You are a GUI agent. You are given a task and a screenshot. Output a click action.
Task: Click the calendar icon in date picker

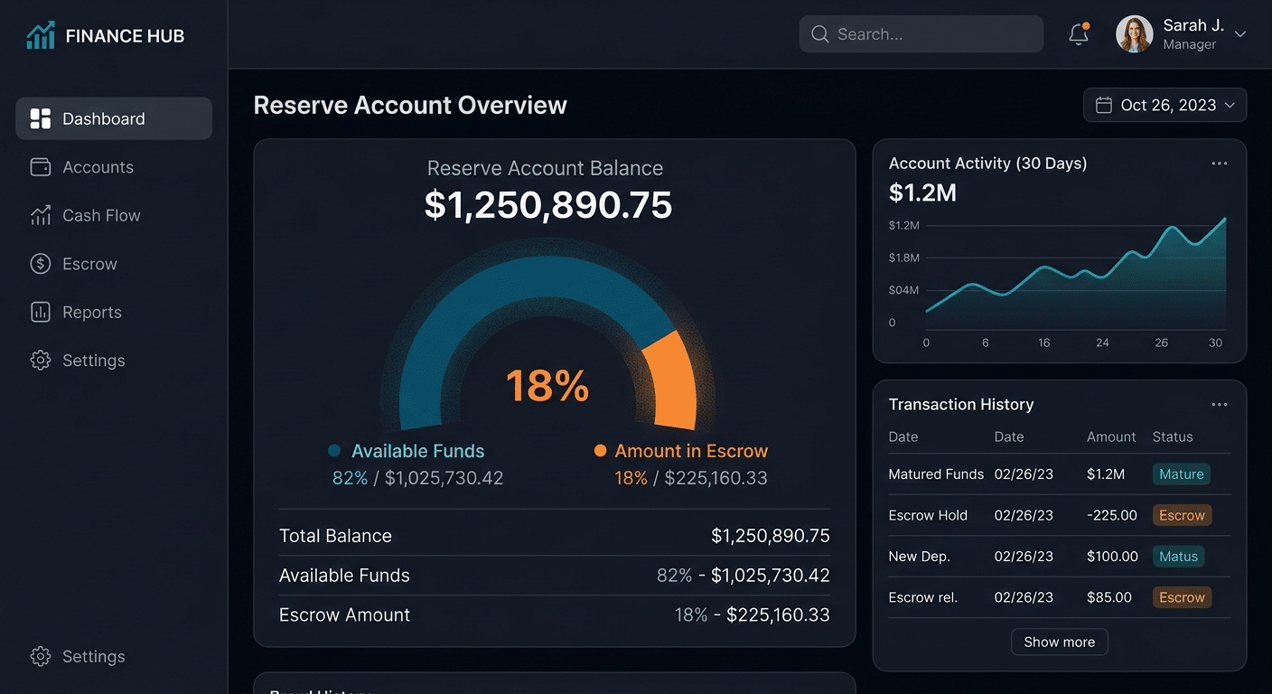pyautogui.click(x=1103, y=105)
